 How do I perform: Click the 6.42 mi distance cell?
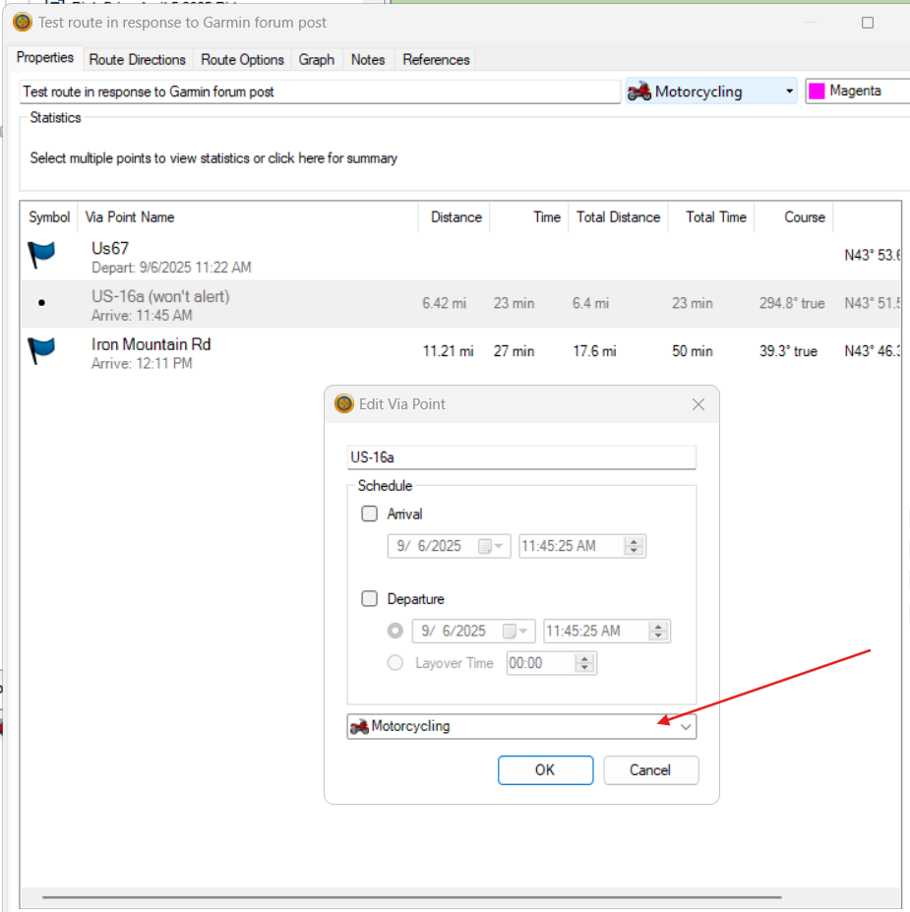coord(445,303)
